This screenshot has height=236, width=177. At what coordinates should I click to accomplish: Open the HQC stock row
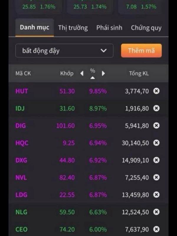(x=88, y=143)
